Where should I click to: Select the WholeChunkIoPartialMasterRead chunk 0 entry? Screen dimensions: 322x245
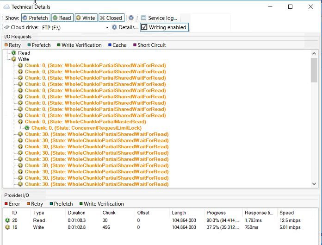tap(86, 122)
